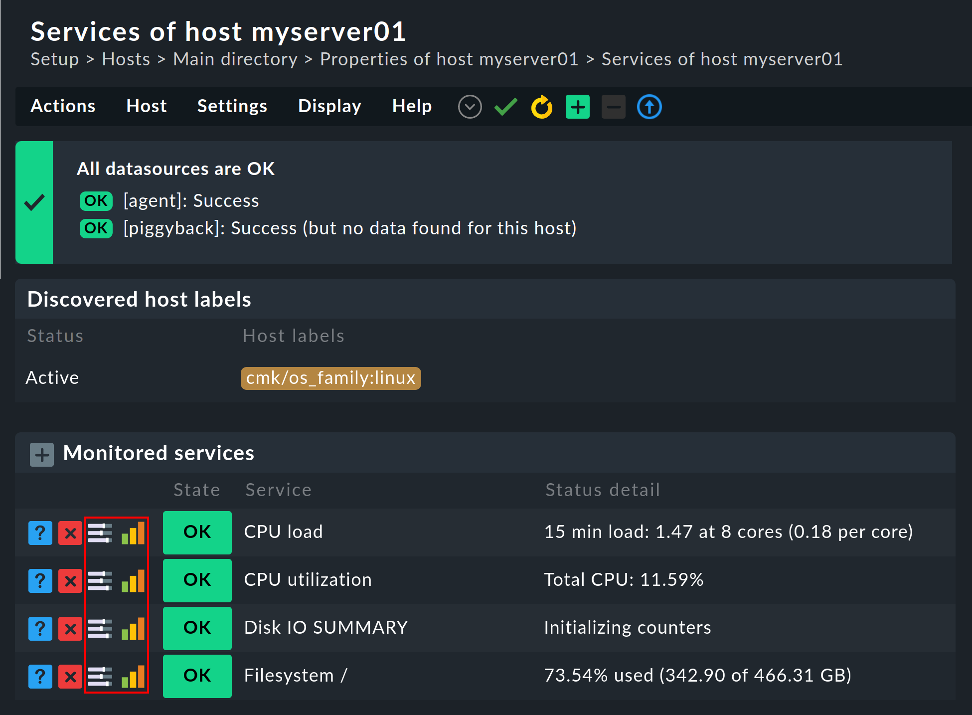This screenshot has width=972, height=715.
Task: Click the '[agent]: Success' line
Action: click(x=191, y=201)
